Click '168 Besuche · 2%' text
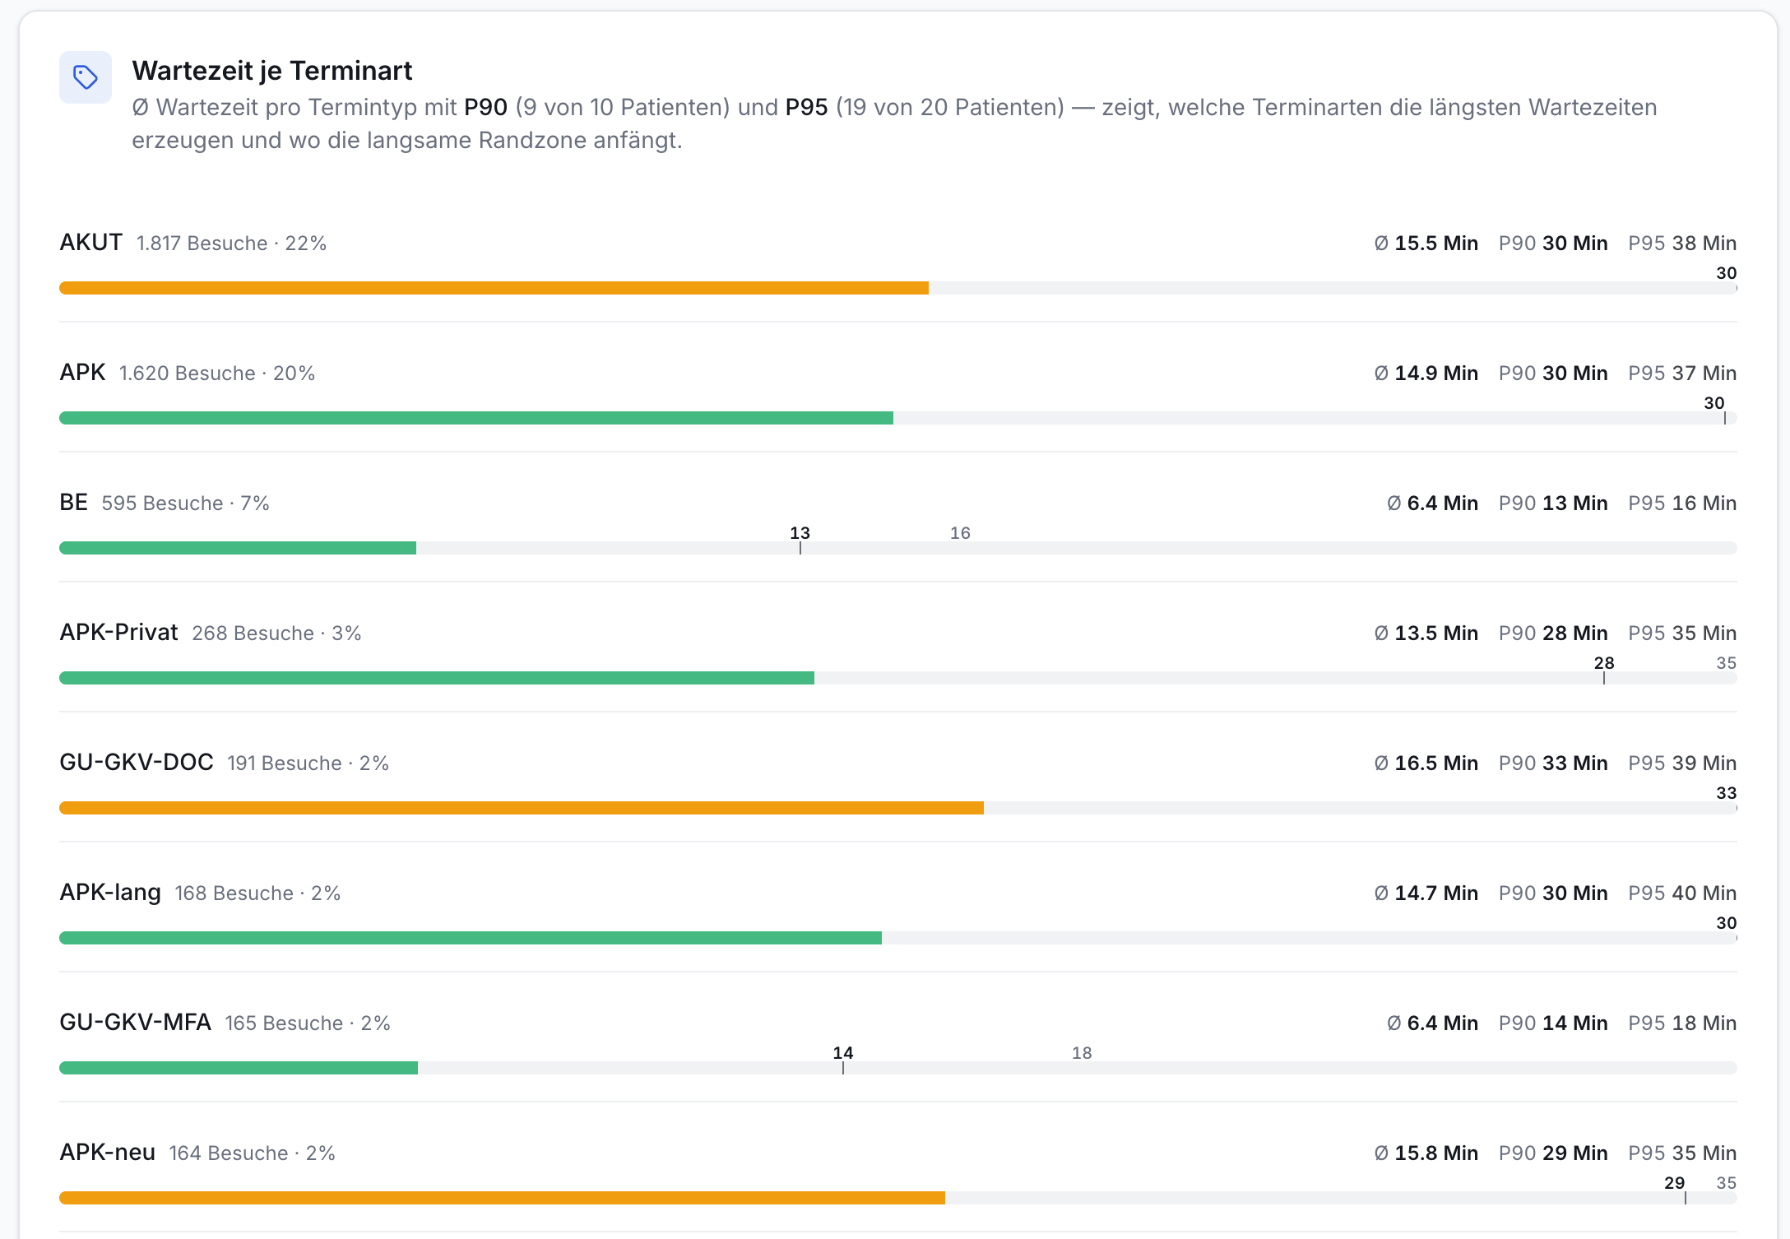 pyautogui.click(x=257, y=893)
